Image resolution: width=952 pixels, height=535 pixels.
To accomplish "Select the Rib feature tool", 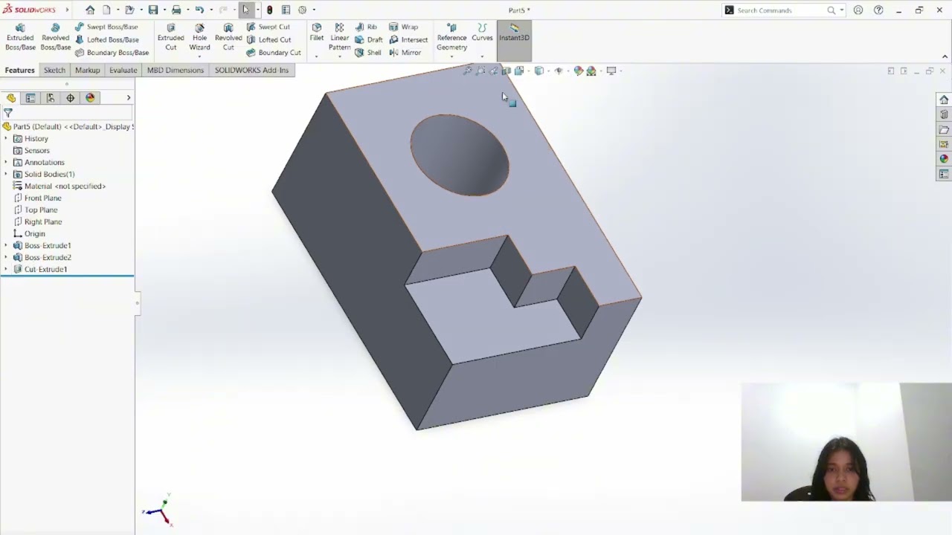I will 366,27.
